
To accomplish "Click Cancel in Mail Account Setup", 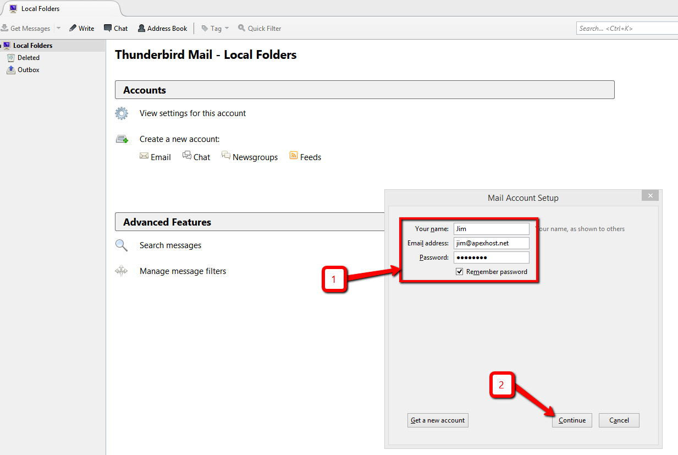I will click(x=619, y=420).
